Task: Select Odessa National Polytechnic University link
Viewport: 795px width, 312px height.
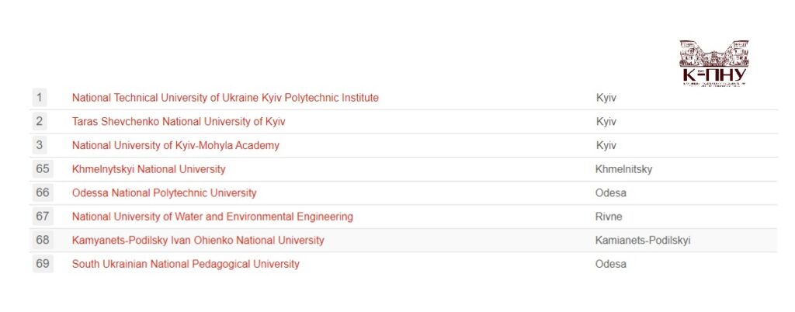Action: pyautogui.click(x=164, y=192)
